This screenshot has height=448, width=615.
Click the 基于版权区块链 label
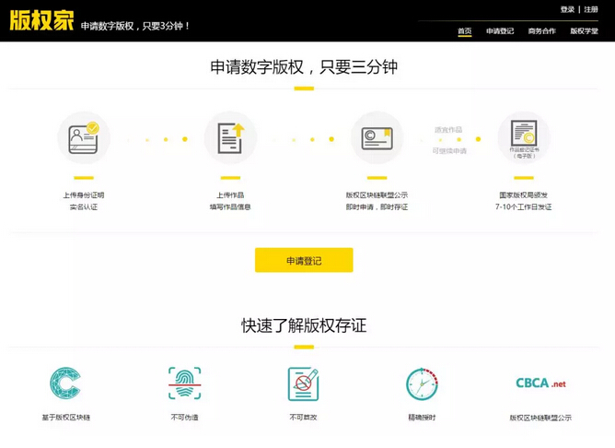(x=65, y=418)
